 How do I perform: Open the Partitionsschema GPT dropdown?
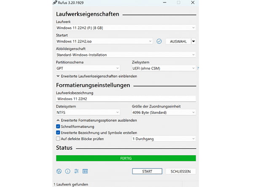pyautogui.click(x=88, y=68)
